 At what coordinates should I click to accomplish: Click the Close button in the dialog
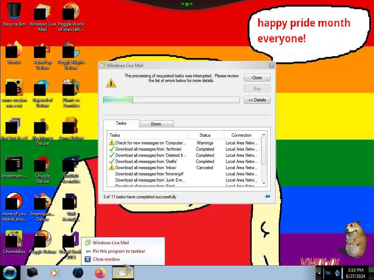click(257, 78)
